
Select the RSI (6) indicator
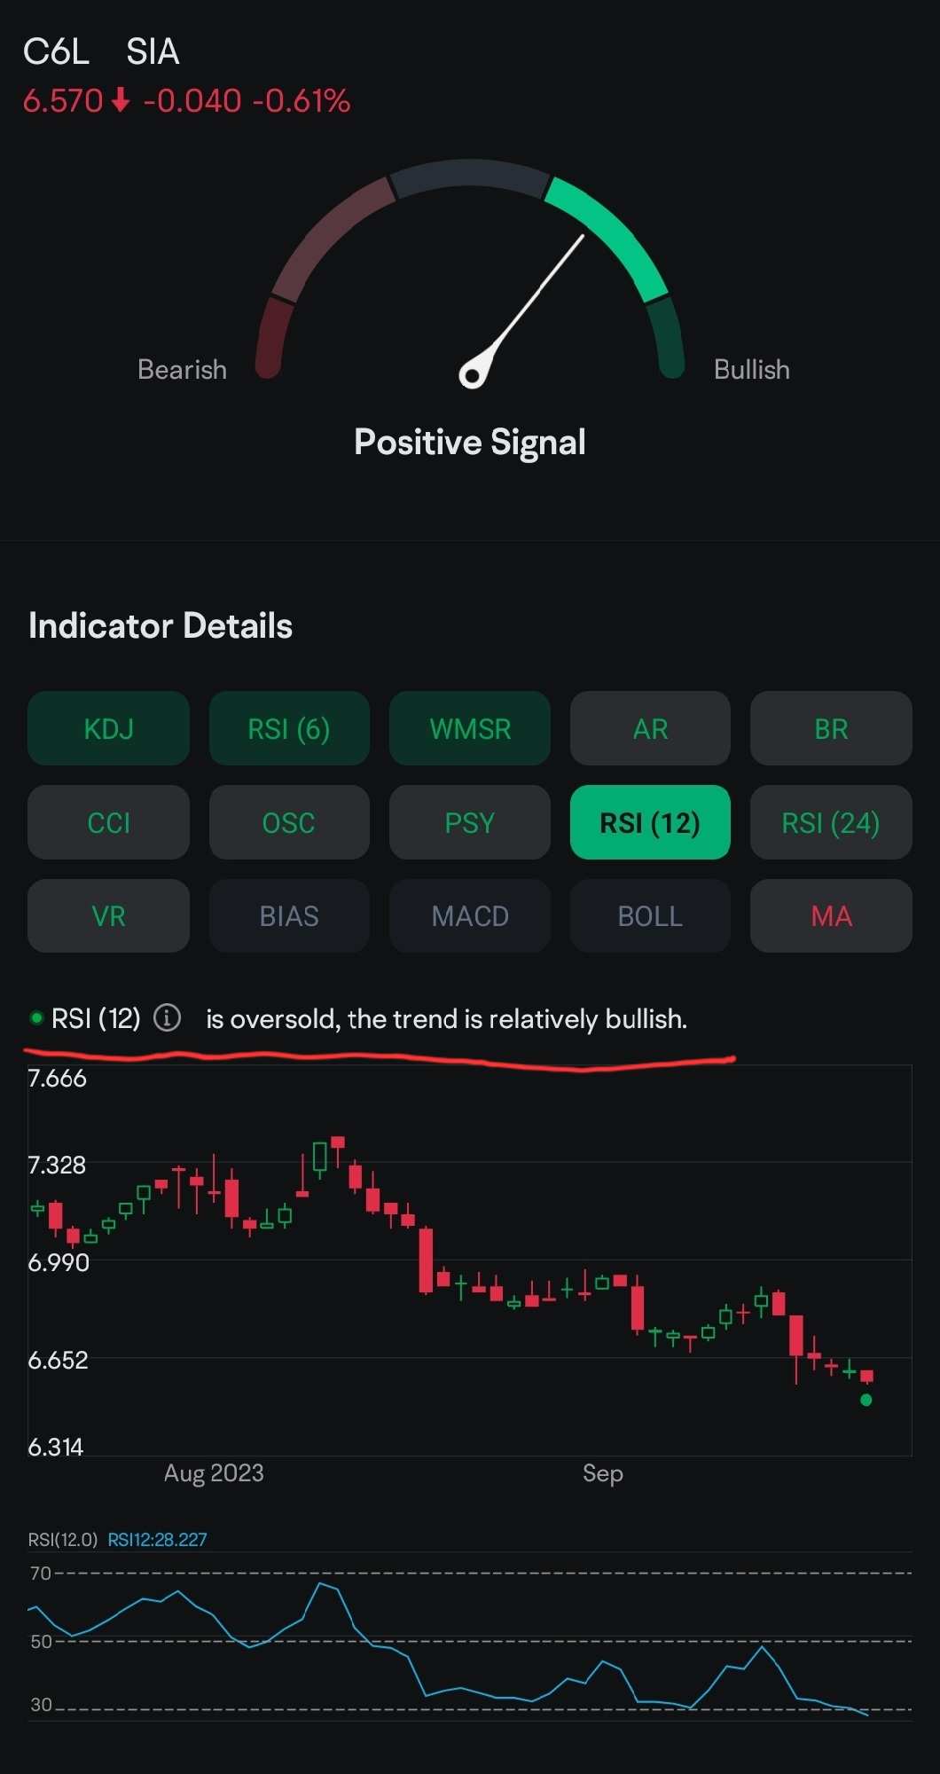coord(289,728)
